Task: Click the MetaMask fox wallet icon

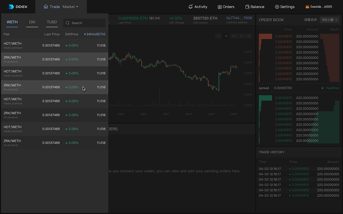Action: pos(307,7)
